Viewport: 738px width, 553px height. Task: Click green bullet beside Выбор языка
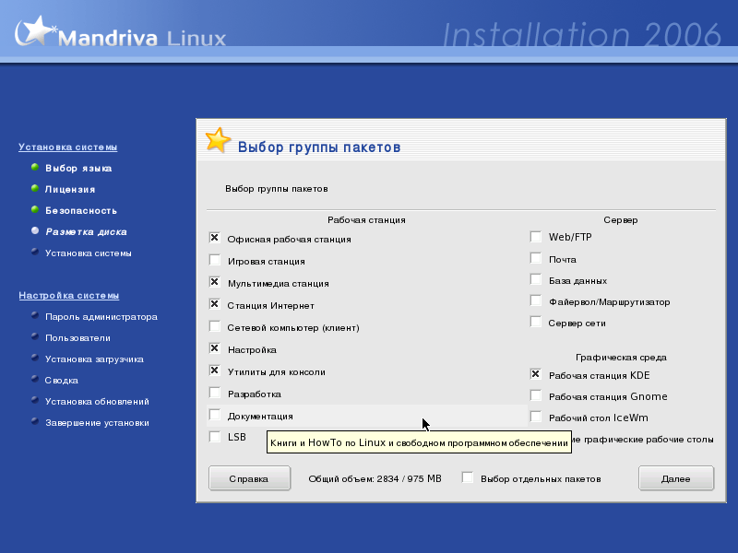(x=35, y=167)
